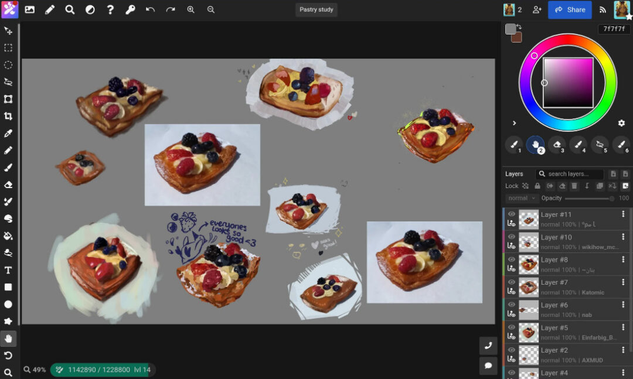Hide Layer #2 with its eye icon
Screen dimensions: 633x379
coord(512,350)
